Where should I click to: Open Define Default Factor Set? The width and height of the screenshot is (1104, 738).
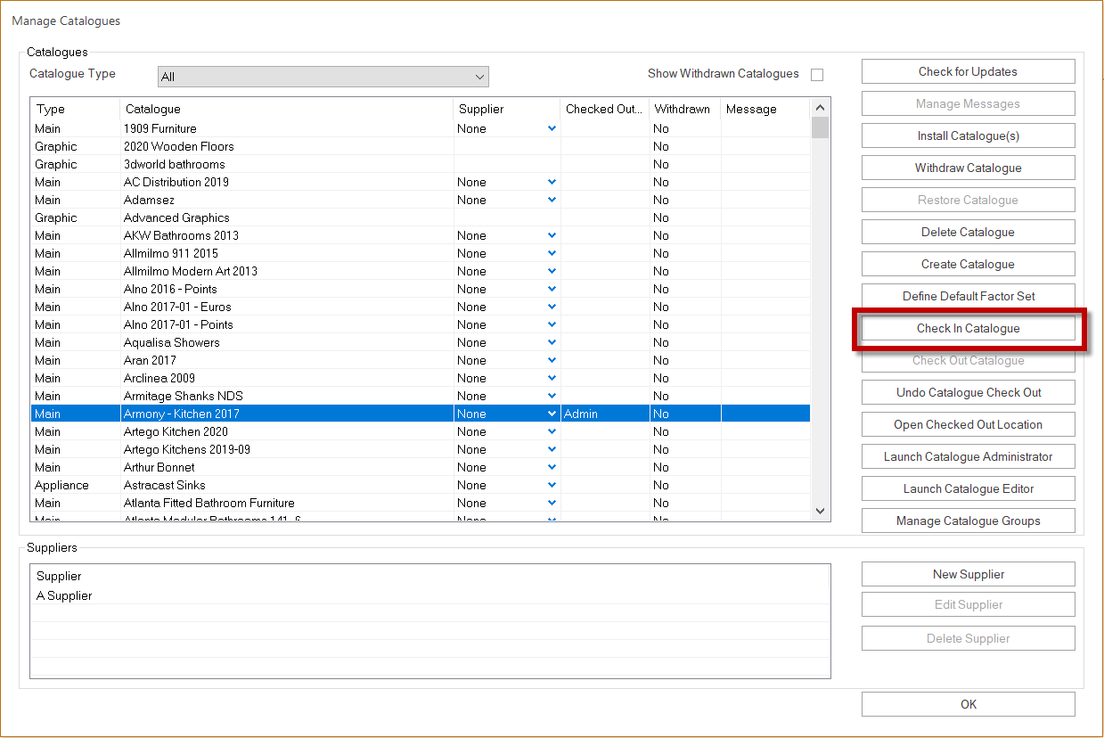pyautogui.click(x=968, y=296)
